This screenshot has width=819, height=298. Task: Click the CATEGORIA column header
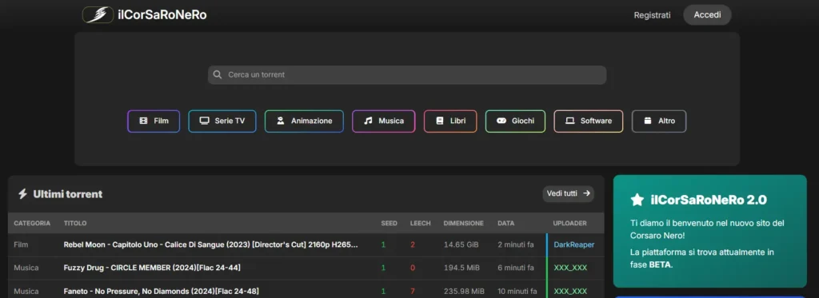pos(32,223)
